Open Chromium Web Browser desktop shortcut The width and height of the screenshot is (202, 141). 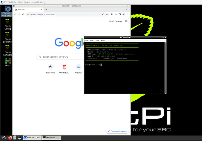tap(7, 11)
